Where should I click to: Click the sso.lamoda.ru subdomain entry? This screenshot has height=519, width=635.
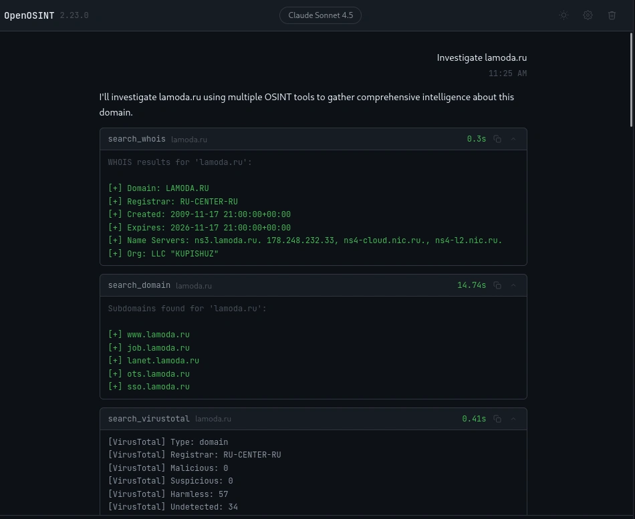pyautogui.click(x=148, y=387)
